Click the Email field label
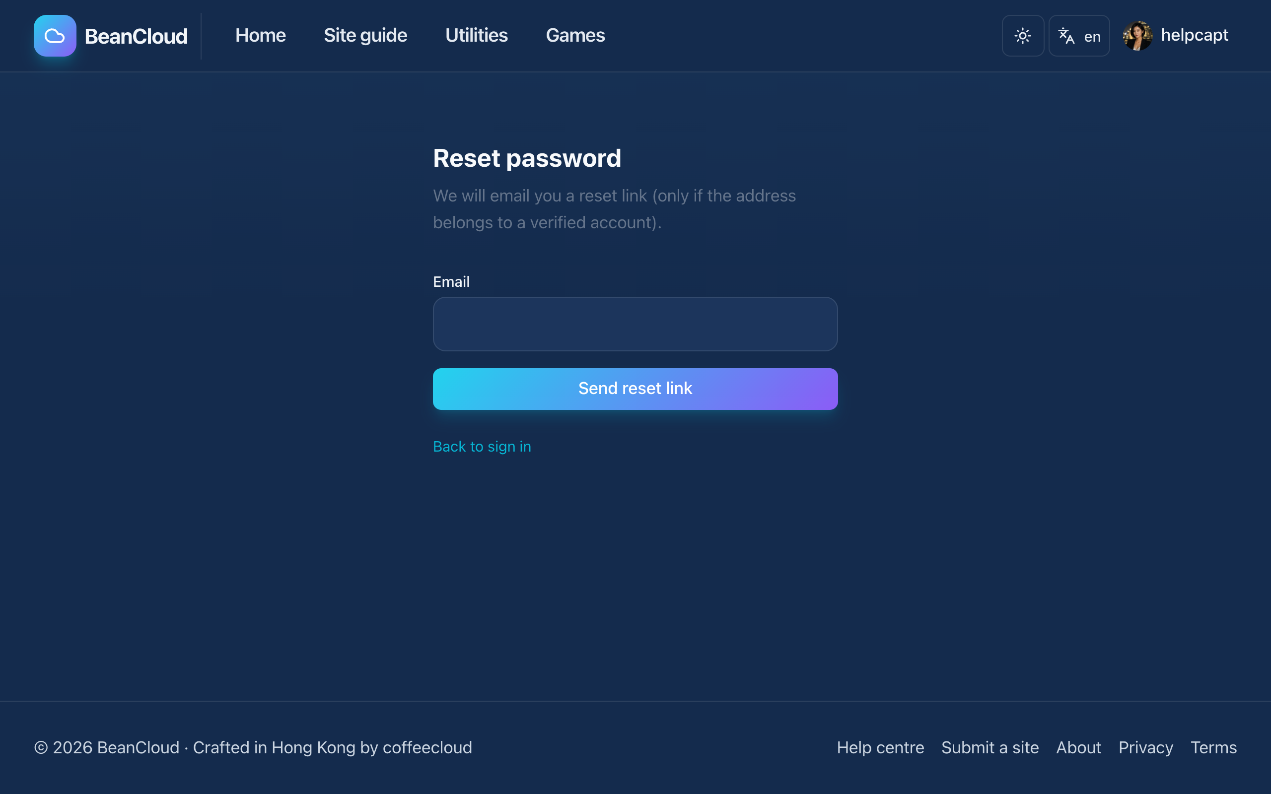The image size is (1271, 794). click(451, 282)
